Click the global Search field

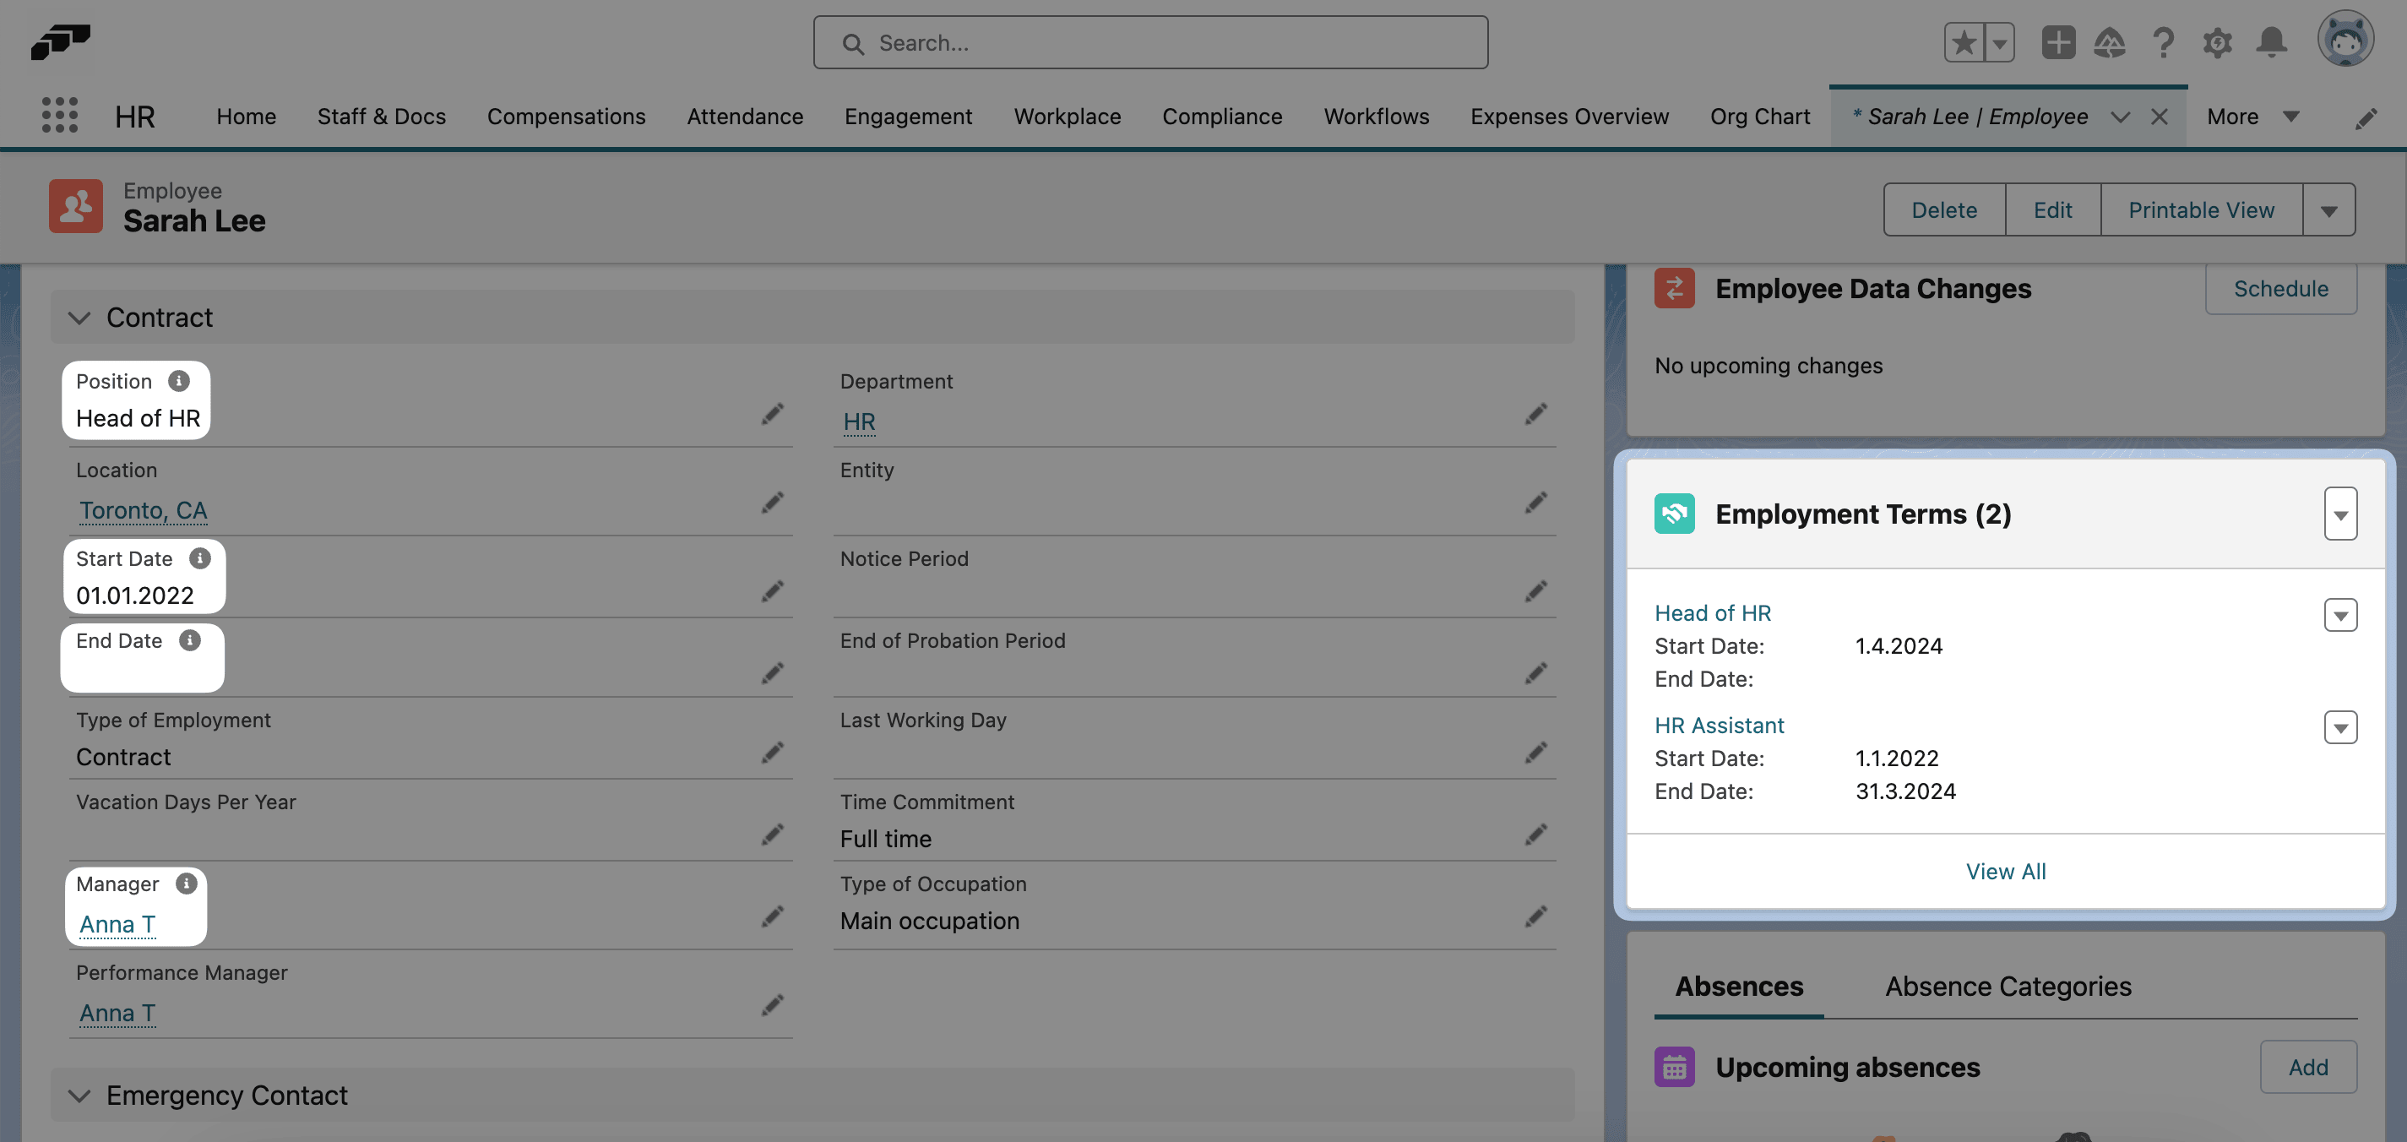1150,43
